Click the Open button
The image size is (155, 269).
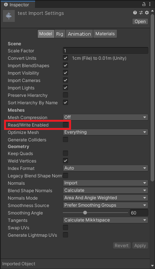tap(140, 22)
